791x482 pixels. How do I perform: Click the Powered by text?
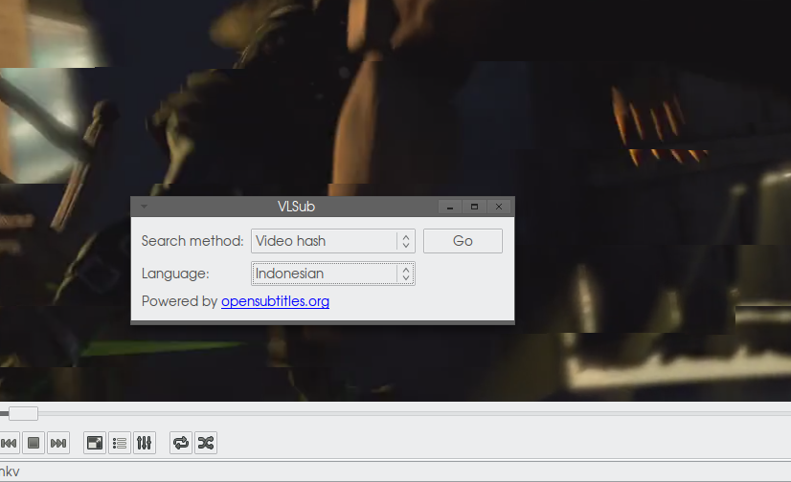pyautogui.click(x=179, y=301)
